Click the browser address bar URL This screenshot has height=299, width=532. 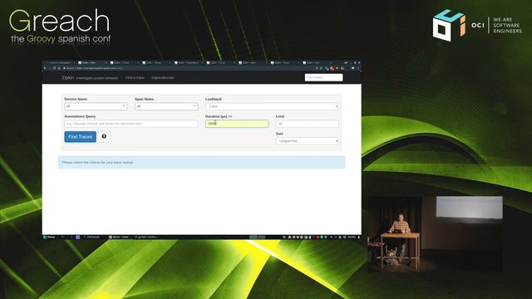tap(100, 68)
